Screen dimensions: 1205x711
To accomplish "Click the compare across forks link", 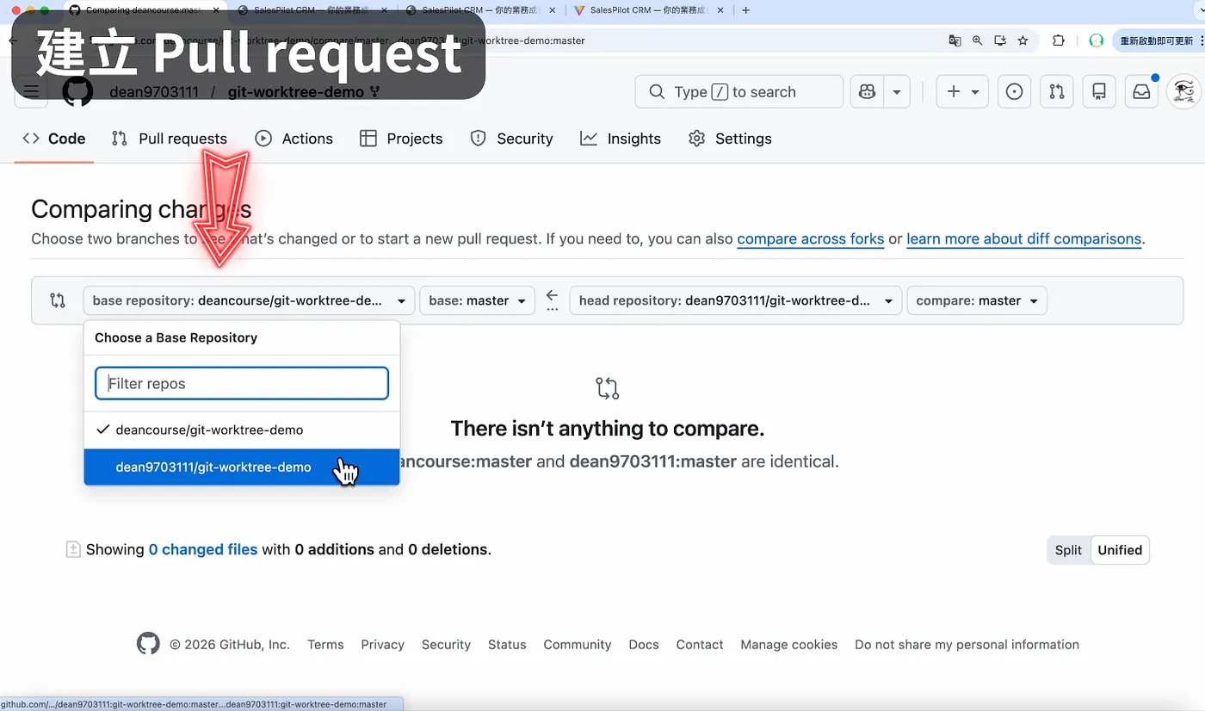I will coord(811,239).
